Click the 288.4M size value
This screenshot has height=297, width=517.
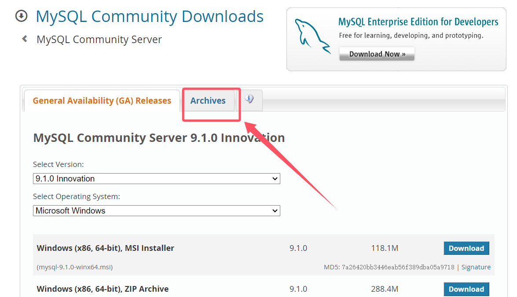[x=385, y=289]
